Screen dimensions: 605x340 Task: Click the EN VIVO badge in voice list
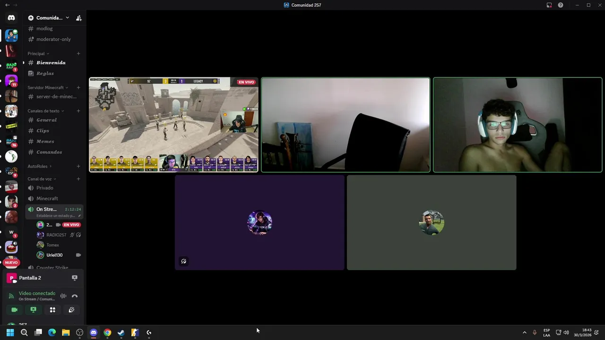pyautogui.click(x=71, y=225)
